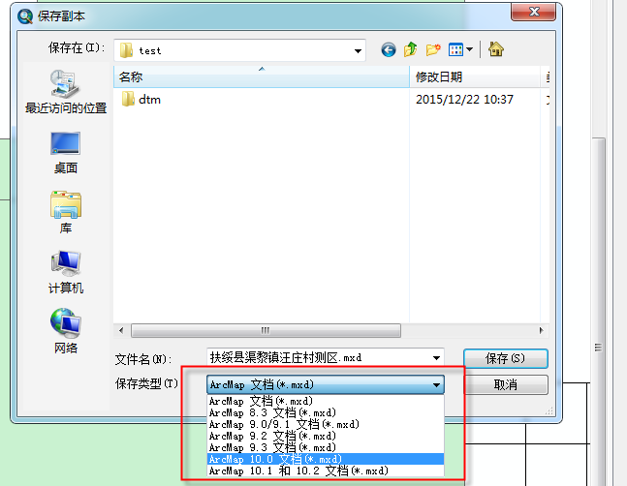This screenshot has width=627, height=486.
Task: Select ArcMap 8.3 文档 option
Action: [x=326, y=412]
